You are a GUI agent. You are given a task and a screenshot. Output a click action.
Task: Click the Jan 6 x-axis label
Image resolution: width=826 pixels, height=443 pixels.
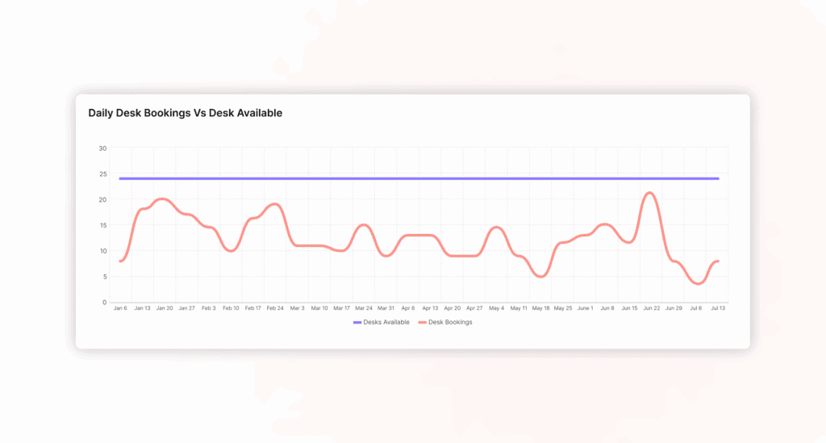pyautogui.click(x=120, y=308)
